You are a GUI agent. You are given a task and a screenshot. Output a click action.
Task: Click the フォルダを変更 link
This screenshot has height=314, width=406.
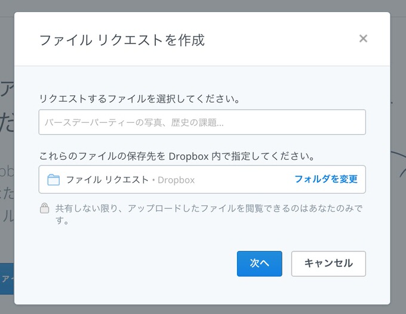[x=326, y=179]
